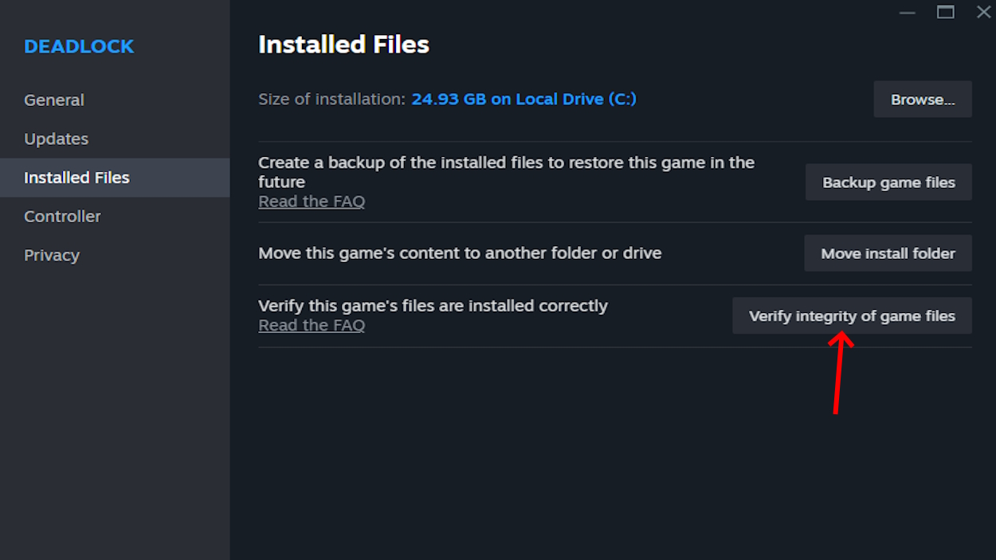Minimize the properties window
996x560 pixels.
[907, 13]
